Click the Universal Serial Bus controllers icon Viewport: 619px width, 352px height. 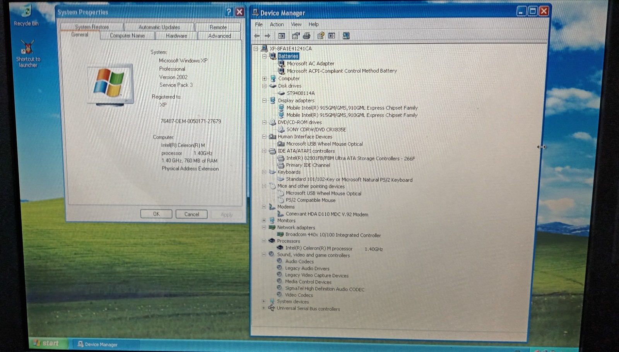pos(271,308)
